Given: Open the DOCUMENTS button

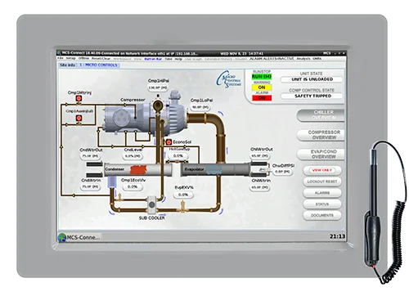Looking at the screenshot, I should point(322,215).
